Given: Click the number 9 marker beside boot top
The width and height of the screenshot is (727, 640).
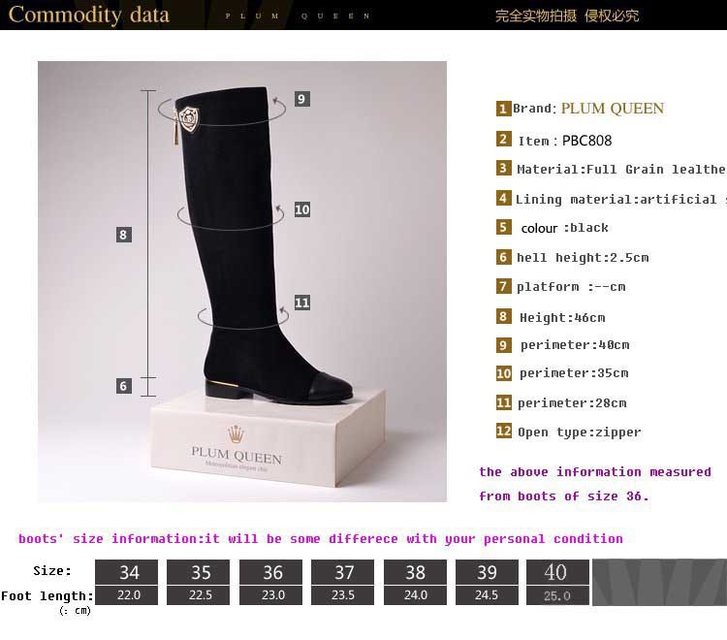Looking at the screenshot, I should (301, 99).
